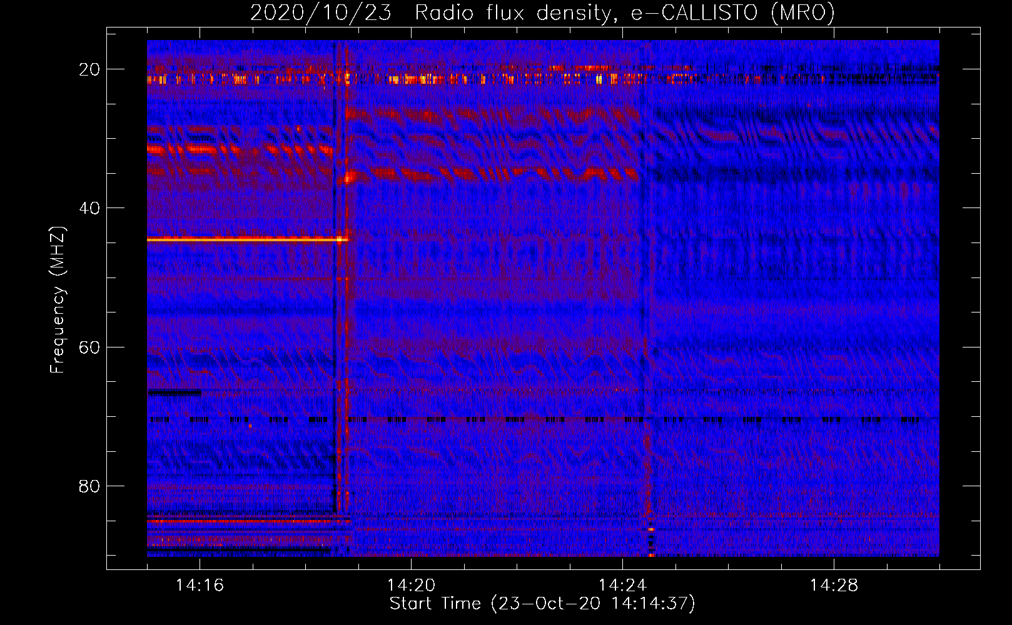Click the 'Frequency (MHZ)' axis label
The image size is (1012, 625).
tap(58, 300)
